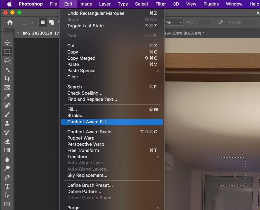Choose Add to selection mode button
260x210 pixels.
tap(52, 22)
